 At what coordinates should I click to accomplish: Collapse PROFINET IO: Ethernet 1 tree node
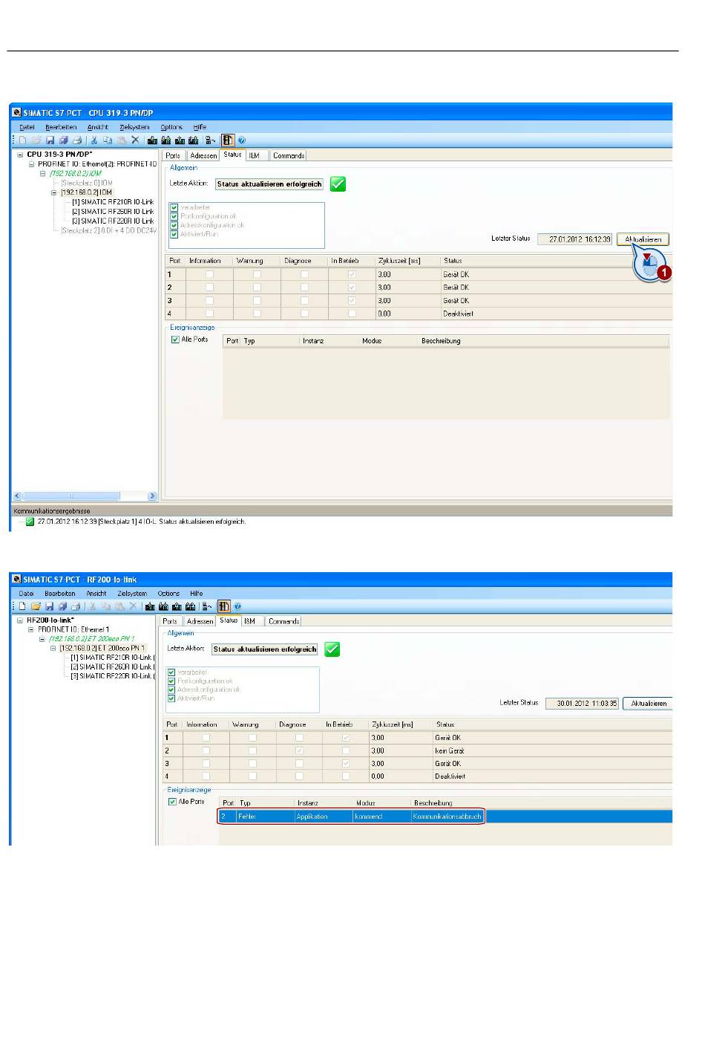tap(31, 630)
